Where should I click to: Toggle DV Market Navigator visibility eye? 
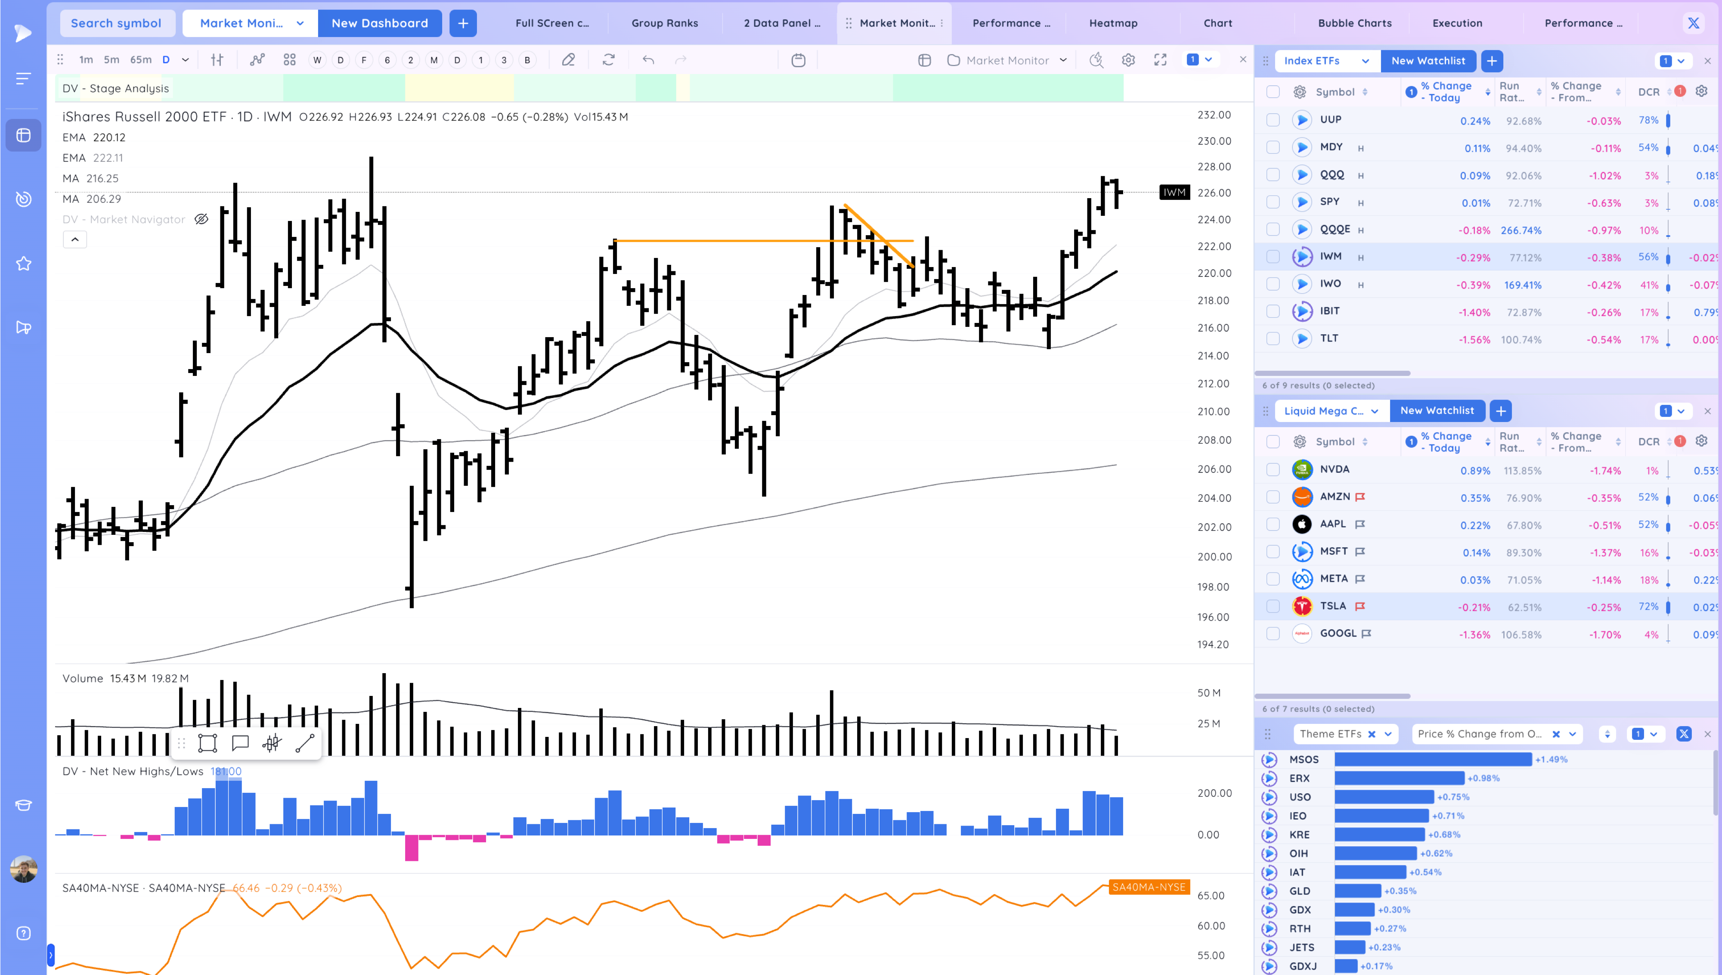(x=201, y=219)
